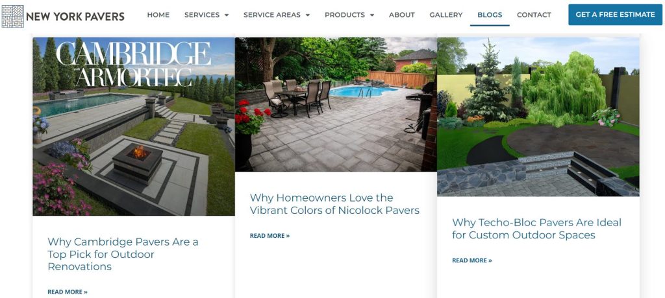Select the Blogs tab
This screenshot has width=665, height=298.
coord(490,15)
